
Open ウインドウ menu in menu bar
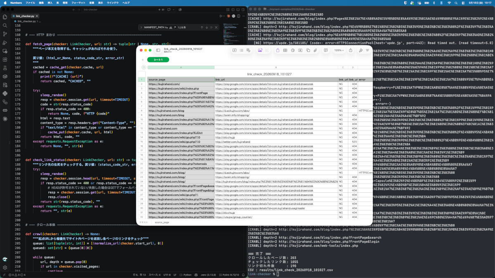point(113,2)
